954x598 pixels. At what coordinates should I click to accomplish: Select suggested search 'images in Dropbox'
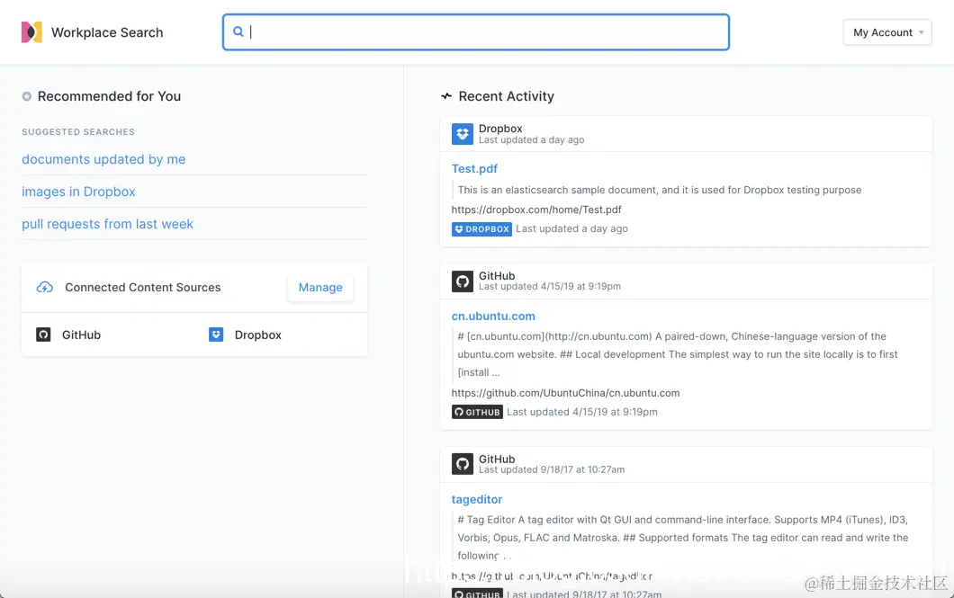[x=78, y=192]
